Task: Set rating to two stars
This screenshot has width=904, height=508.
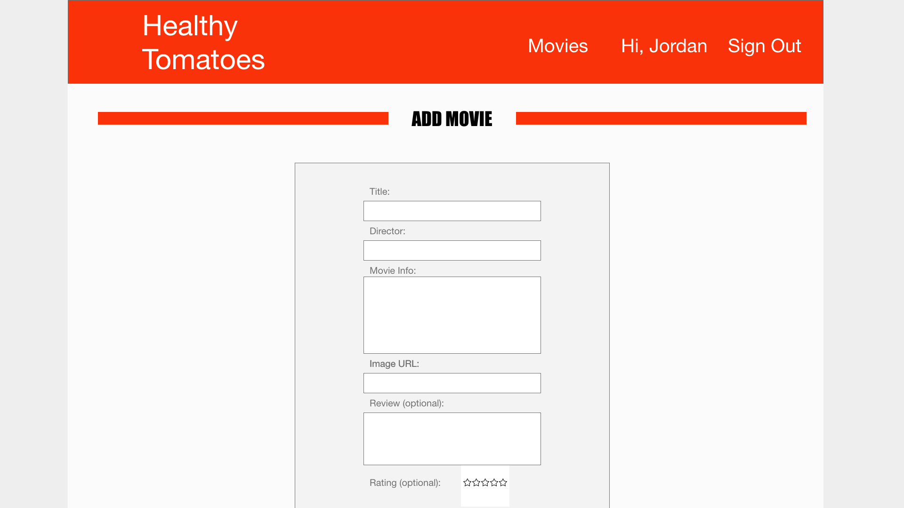Action: (x=476, y=483)
